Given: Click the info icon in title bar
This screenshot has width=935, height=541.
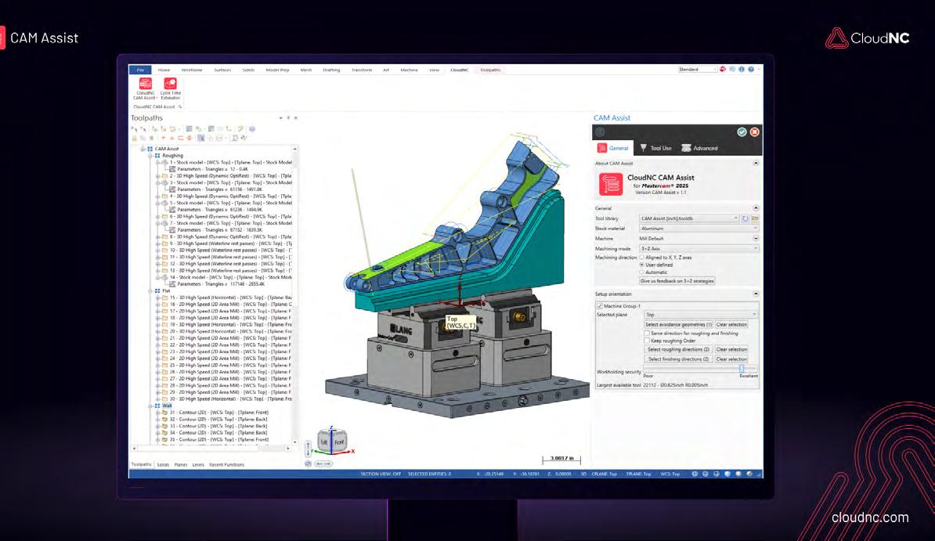Looking at the screenshot, I should [742, 69].
